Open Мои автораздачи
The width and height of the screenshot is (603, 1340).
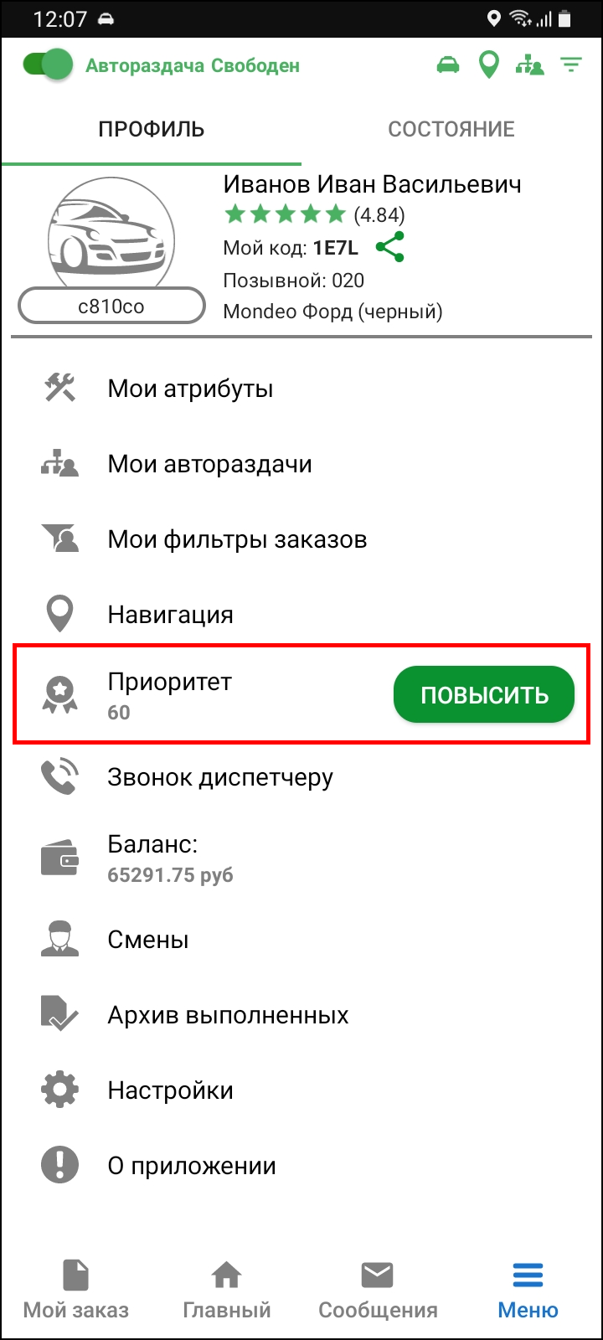(301, 464)
